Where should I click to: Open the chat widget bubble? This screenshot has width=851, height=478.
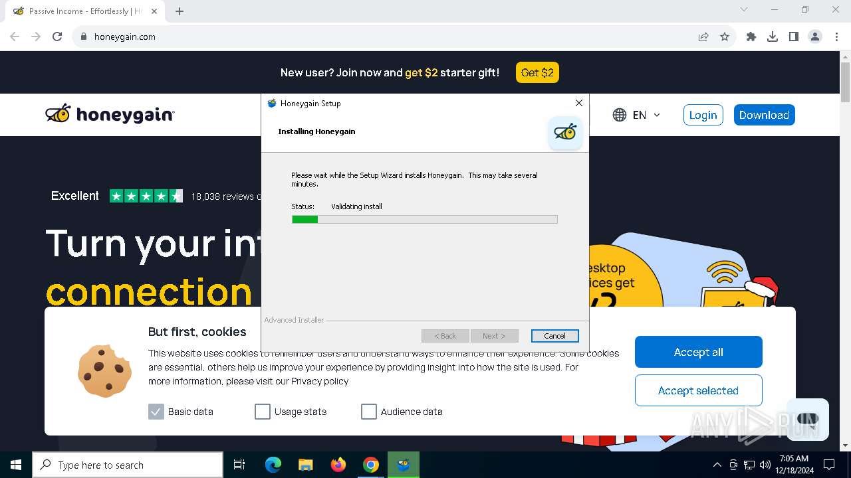coord(807,419)
